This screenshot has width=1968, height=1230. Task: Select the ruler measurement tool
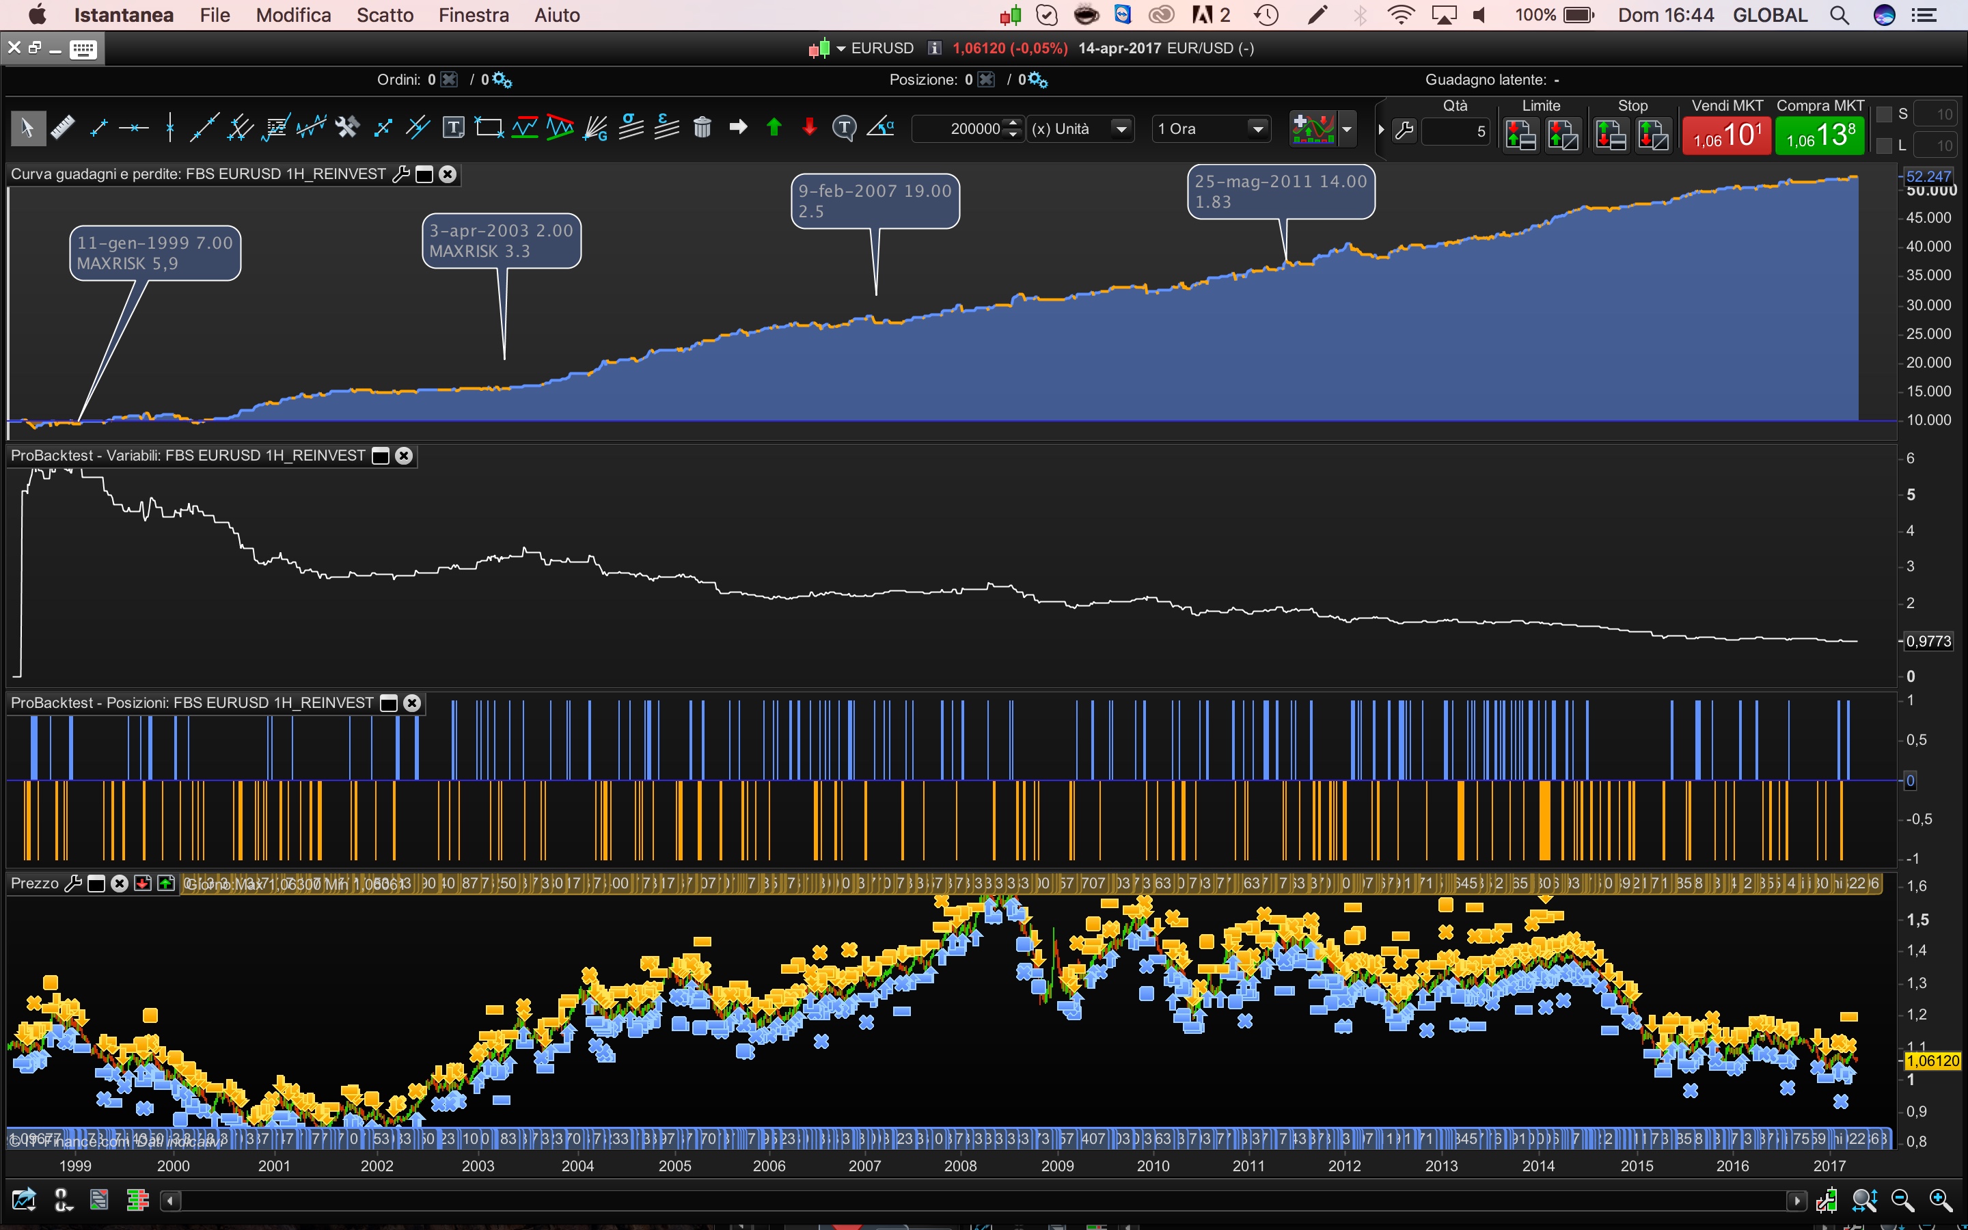point(63,128)
